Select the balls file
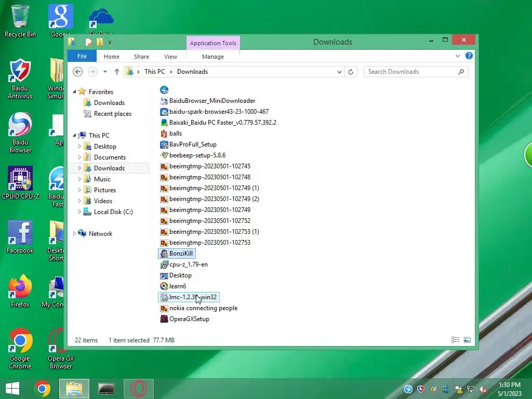The image size is (532, 399). tap(171, 134)
